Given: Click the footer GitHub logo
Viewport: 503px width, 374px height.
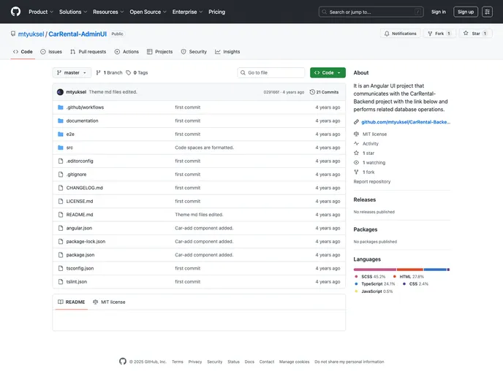Looking at the screenshot, I should pyautogui.click(x=123, y=361).
